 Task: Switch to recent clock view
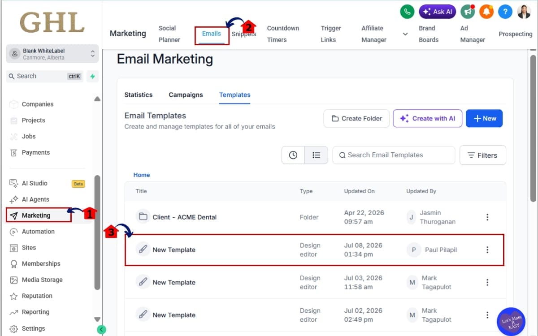293,155
